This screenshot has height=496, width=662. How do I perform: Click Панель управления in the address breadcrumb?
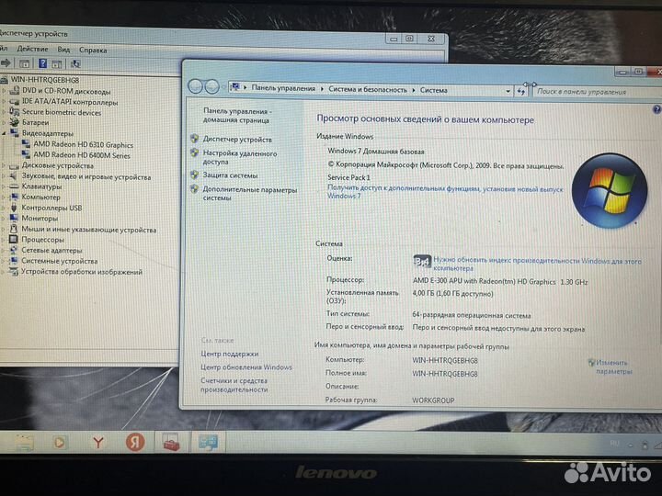pos(283,88)
